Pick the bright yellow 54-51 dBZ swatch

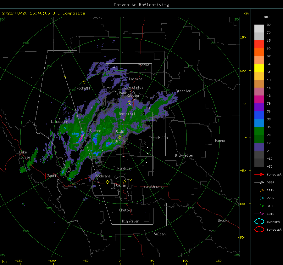(259, 68)
